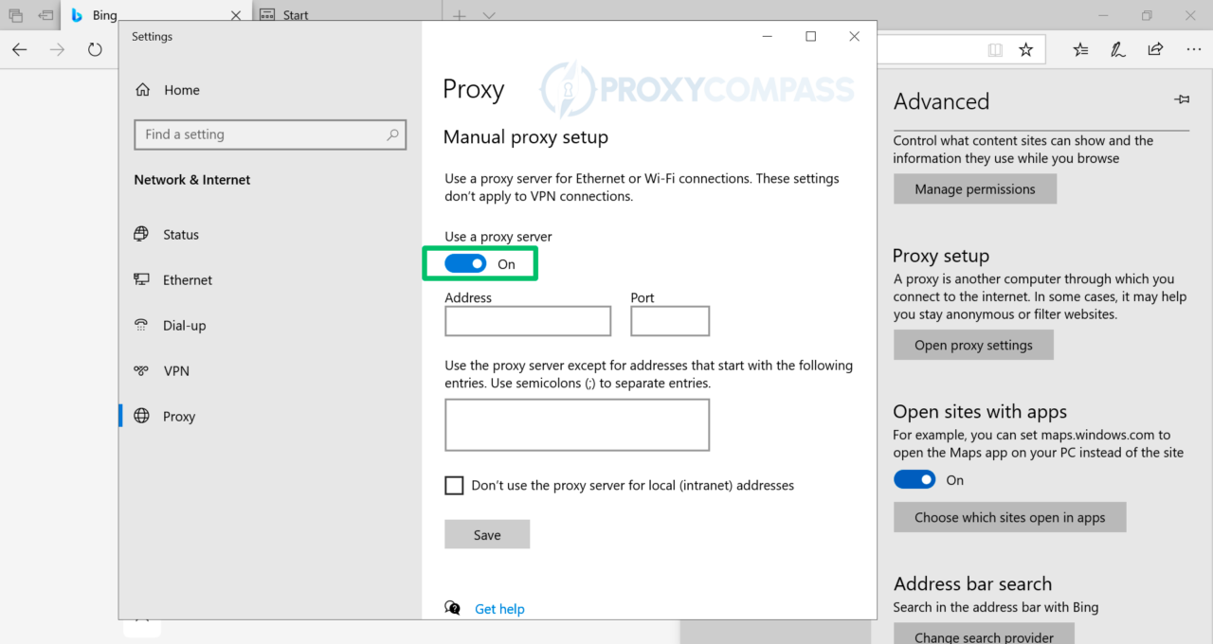The image size is (1213, 644).
Task: Click the Share icon in Edge toolbar
Action: click(x=1155, y=48)
